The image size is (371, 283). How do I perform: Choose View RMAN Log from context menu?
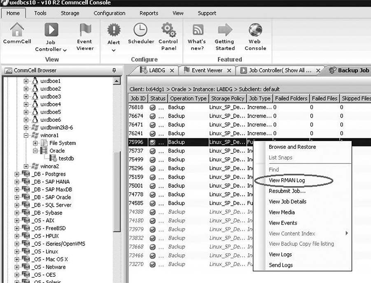[287, 180]
